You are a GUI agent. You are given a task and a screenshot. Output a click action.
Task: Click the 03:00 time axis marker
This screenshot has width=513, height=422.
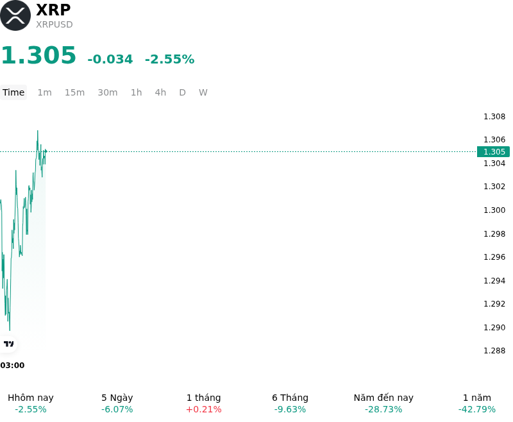[x=12, y=365]
